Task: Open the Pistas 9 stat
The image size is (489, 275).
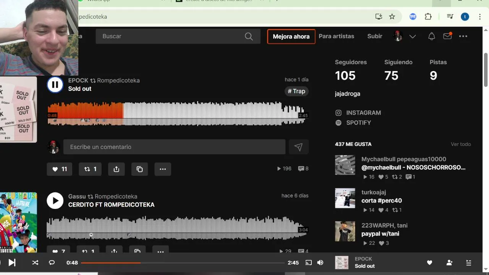Action: 438,70
